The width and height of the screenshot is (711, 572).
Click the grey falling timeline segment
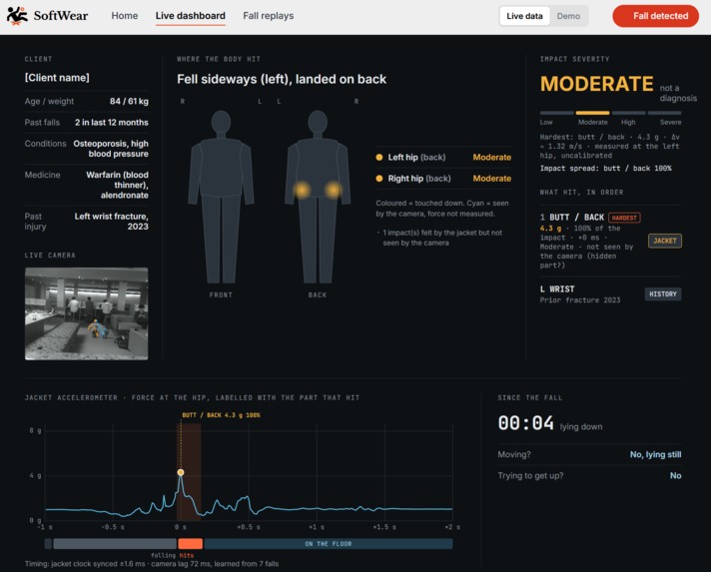click(115, 544)
